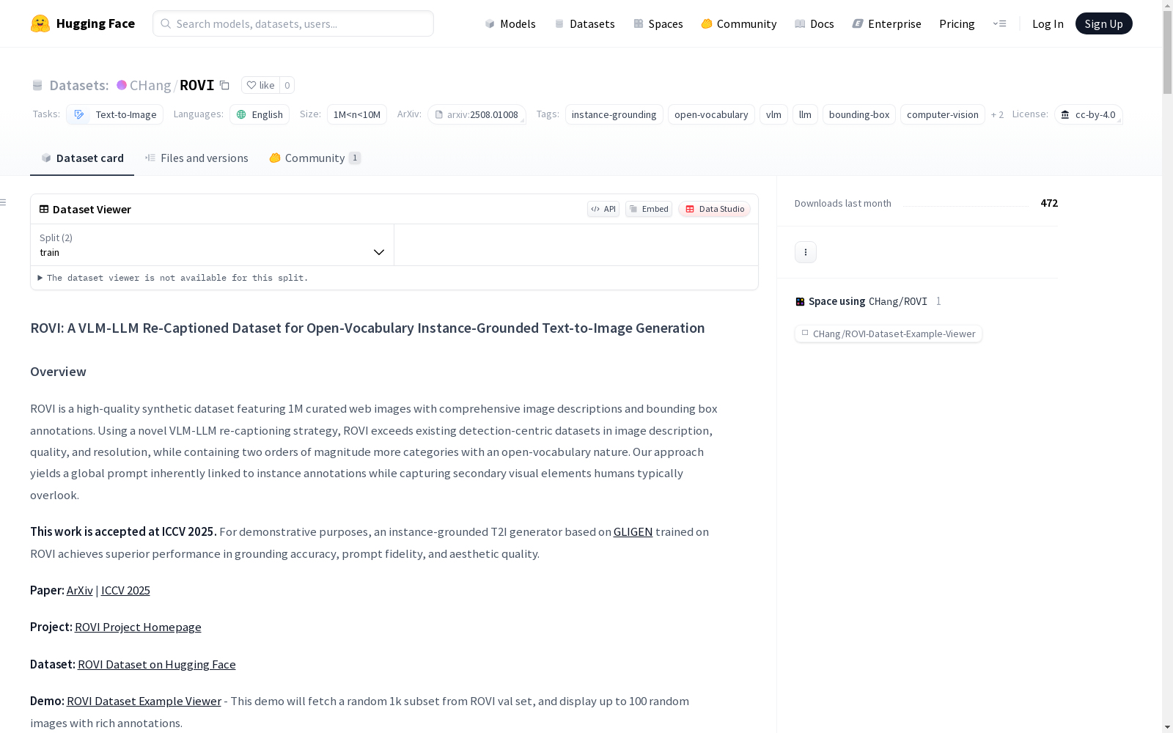Select the open-vocabulary tag
1173x733 pixels.
pyautogui.click(x=711, y=114)
